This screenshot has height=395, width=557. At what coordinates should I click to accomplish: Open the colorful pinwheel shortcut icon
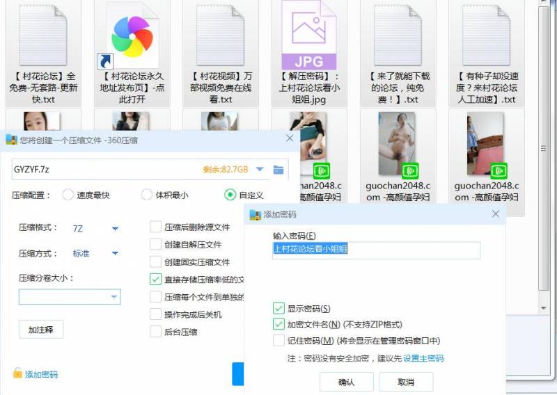[x=131, y=37]
